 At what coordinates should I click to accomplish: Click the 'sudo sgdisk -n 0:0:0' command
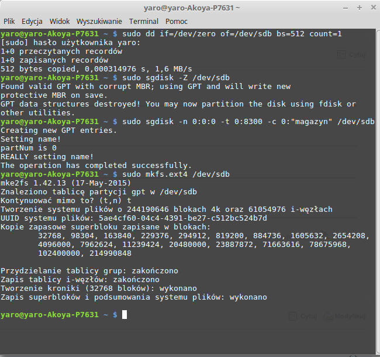coord(248,122)
